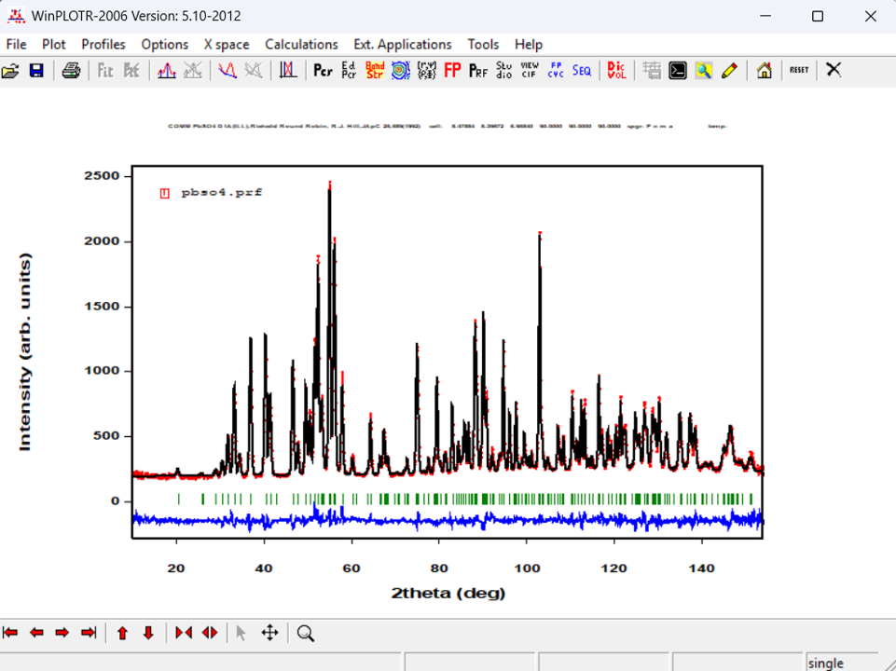
Task: Open FP Studio from toolbar
Action: pyautogui.click(x=503, y=71)
